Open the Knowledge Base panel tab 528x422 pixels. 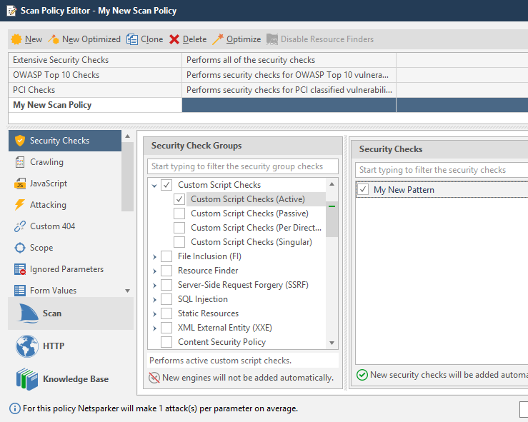point(75,379)
